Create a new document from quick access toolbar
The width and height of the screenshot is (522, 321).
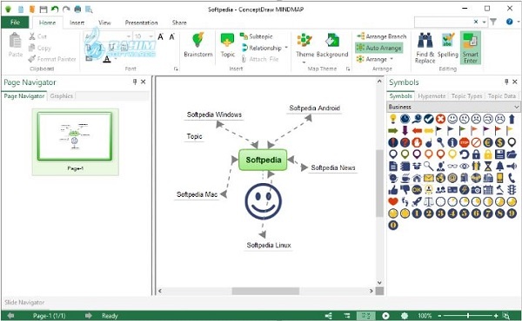pos(21,10)
